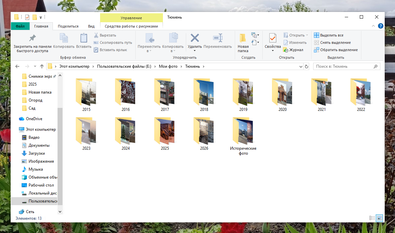Open the recent locations dropdown arrow
This screenshot has height=233, width=395.
tap(35, 66)
